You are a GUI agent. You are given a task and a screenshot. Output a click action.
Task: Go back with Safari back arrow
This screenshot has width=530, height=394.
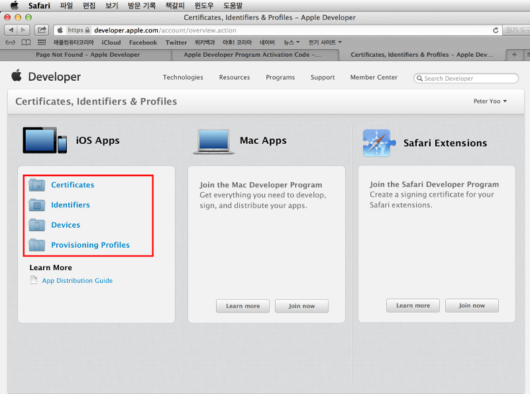tap(11, 30)
